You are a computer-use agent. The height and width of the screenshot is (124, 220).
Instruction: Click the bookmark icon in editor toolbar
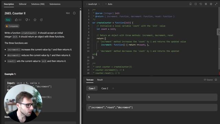190,4
